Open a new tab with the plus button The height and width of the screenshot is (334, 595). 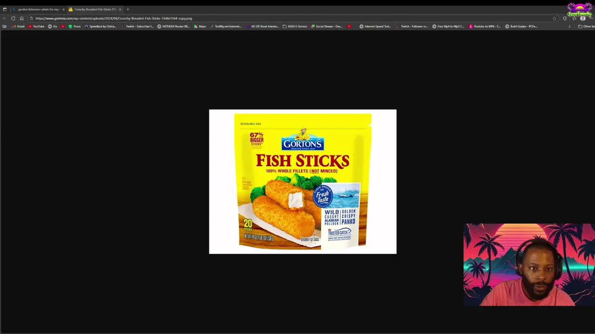[x=128, y=9]
